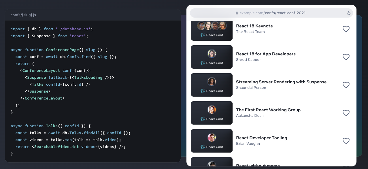Click React logo on Brian Vaughn thumbnail
368x169 pixels.
click(x=203, y=147)
